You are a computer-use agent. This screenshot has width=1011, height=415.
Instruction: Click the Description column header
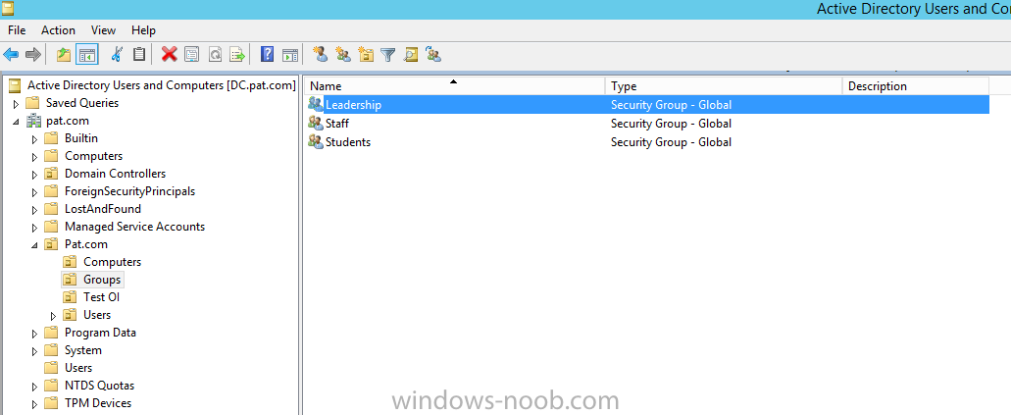tap(877, 86)
